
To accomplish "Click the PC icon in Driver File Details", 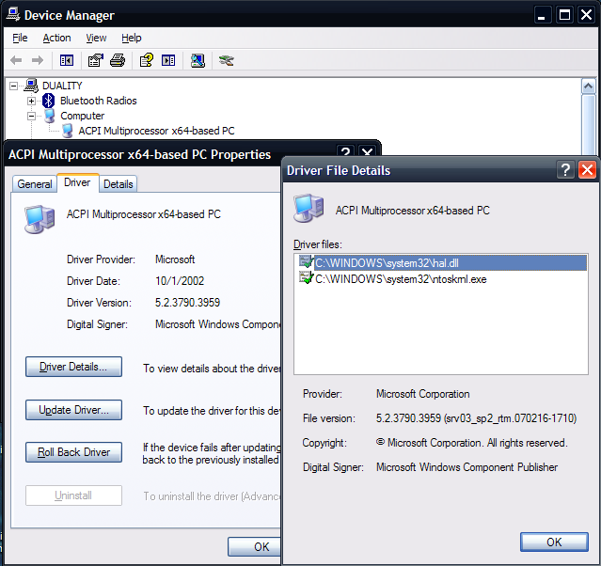I will pyautogui.click(x=308, y=209).
